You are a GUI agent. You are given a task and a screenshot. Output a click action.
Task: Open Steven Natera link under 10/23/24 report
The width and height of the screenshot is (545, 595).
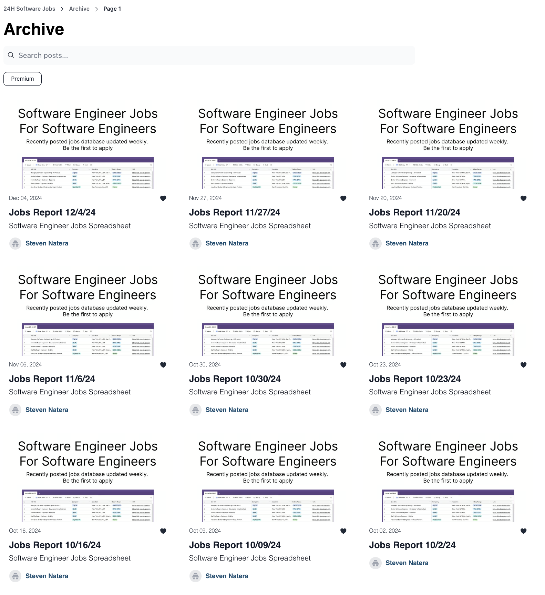[x=407, y=410]
